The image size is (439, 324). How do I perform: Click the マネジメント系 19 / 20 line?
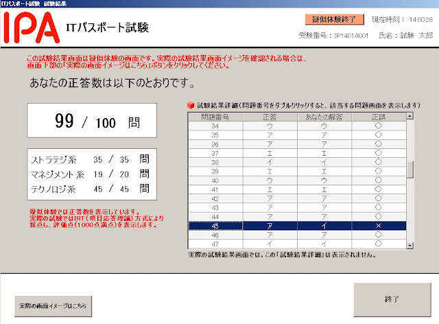click(x=90, y=174)
